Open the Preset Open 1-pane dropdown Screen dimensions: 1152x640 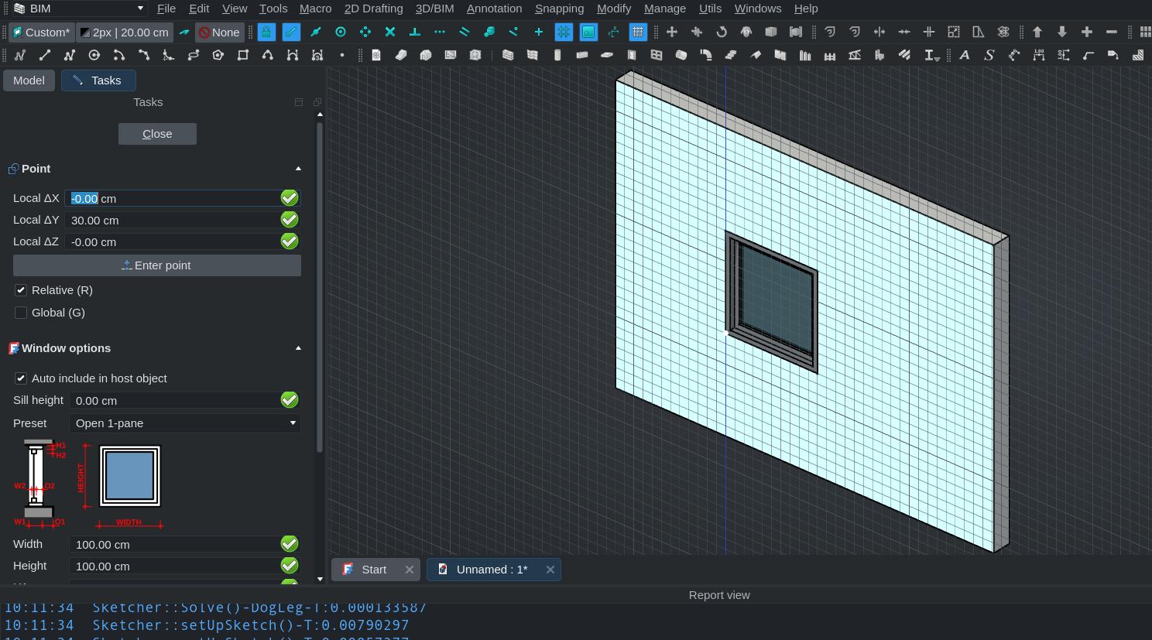pyautogui.click(x=184, y=423)
